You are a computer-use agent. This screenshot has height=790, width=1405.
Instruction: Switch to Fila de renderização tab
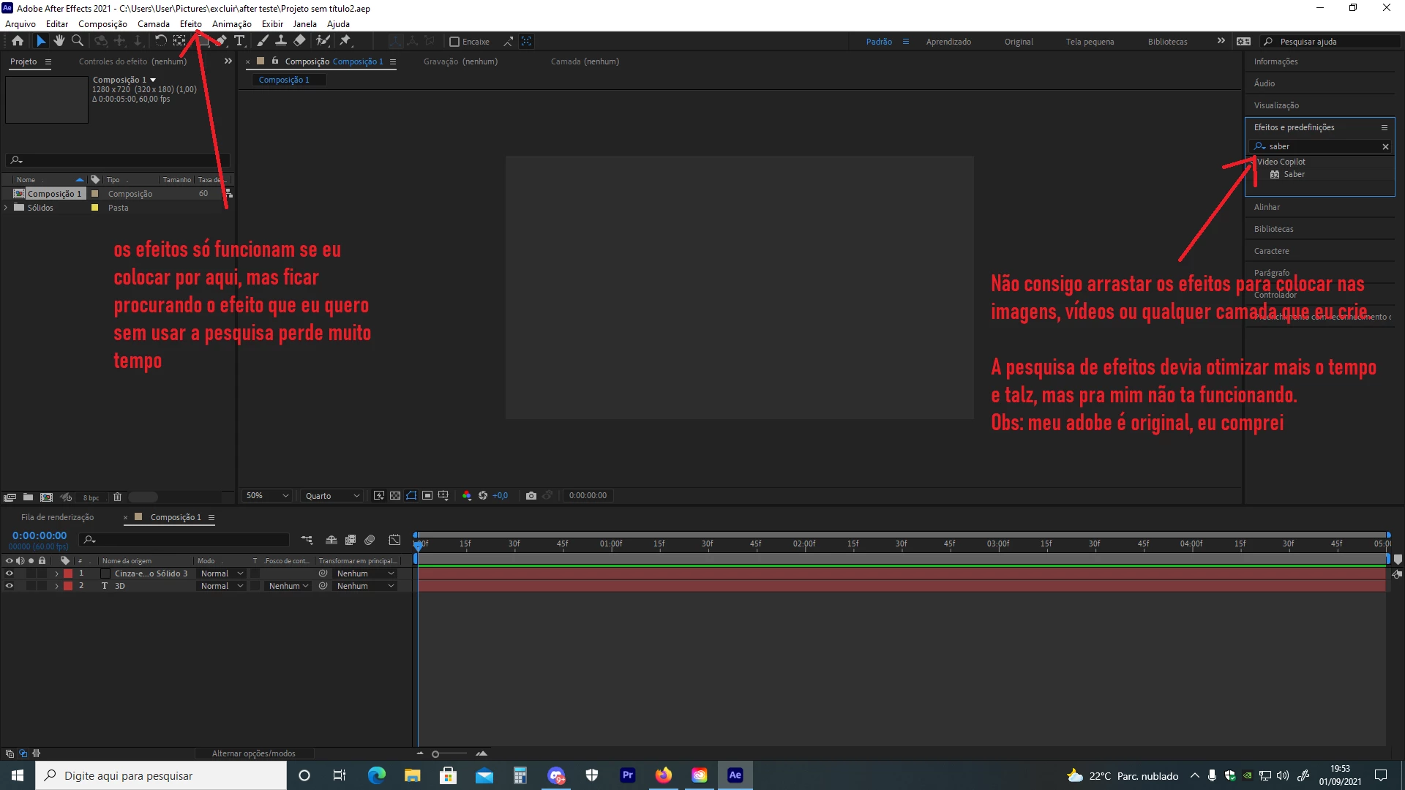(57, 517)
